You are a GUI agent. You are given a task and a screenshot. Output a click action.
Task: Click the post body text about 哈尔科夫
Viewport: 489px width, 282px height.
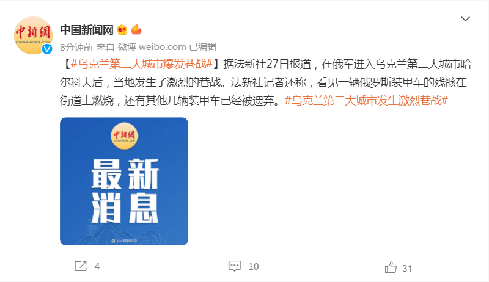(x=265, y=82)
